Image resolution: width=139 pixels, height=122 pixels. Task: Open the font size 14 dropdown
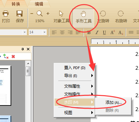[x=44, y=32]
